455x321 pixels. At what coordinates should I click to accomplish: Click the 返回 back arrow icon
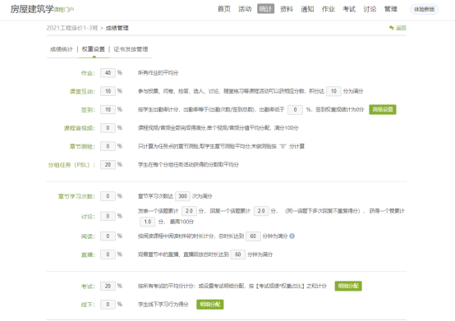point(392,28)
